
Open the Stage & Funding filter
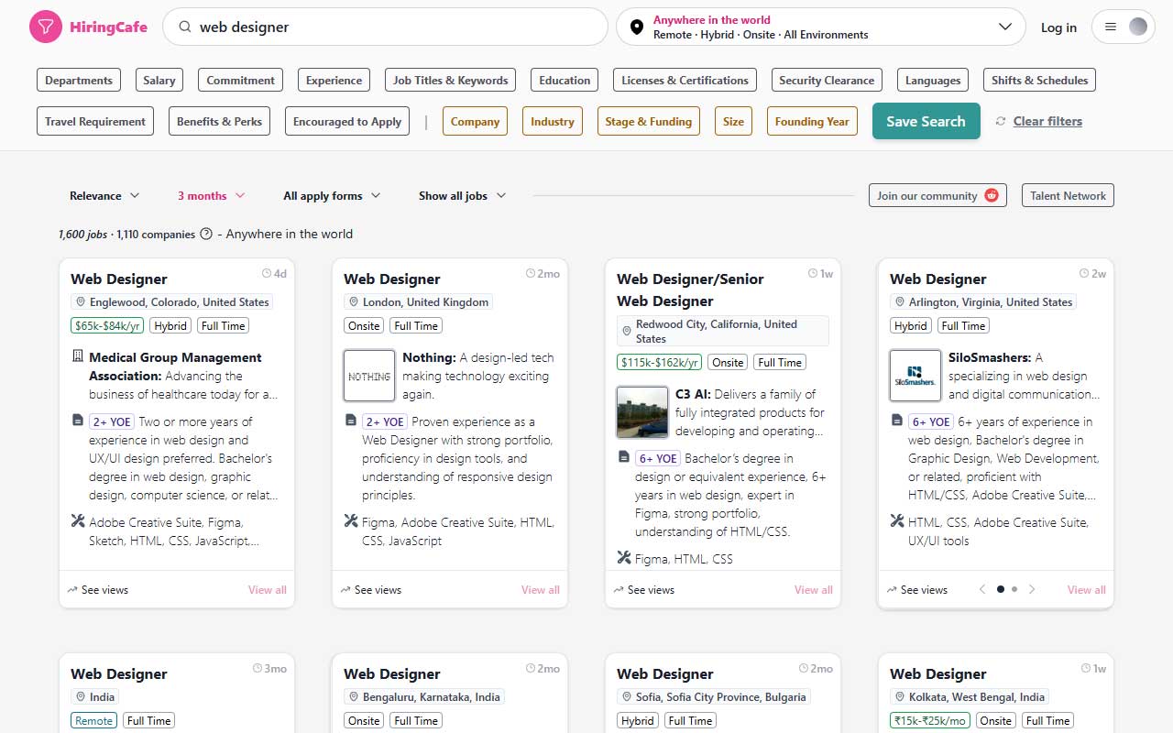649,121
